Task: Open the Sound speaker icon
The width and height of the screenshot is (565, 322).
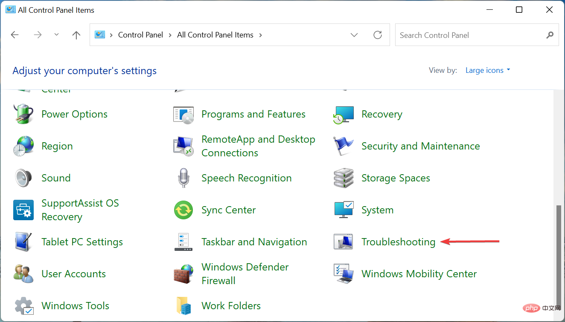Action: (23, 178)
